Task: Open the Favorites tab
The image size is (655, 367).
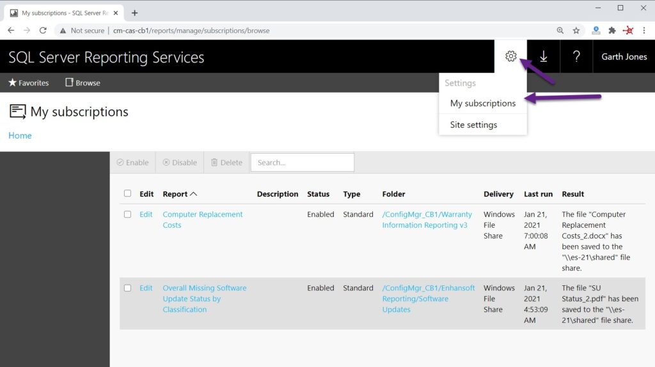Action: point(29,83)
